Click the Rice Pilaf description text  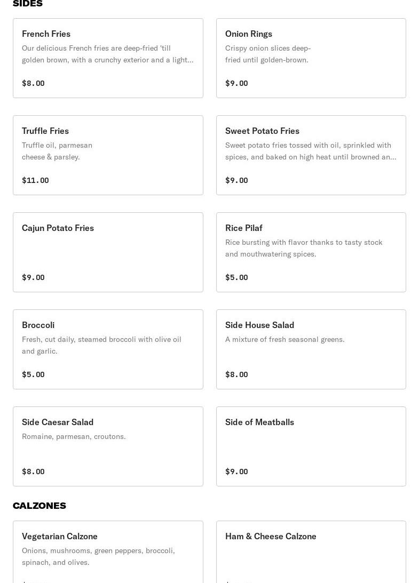pos(303,248)
